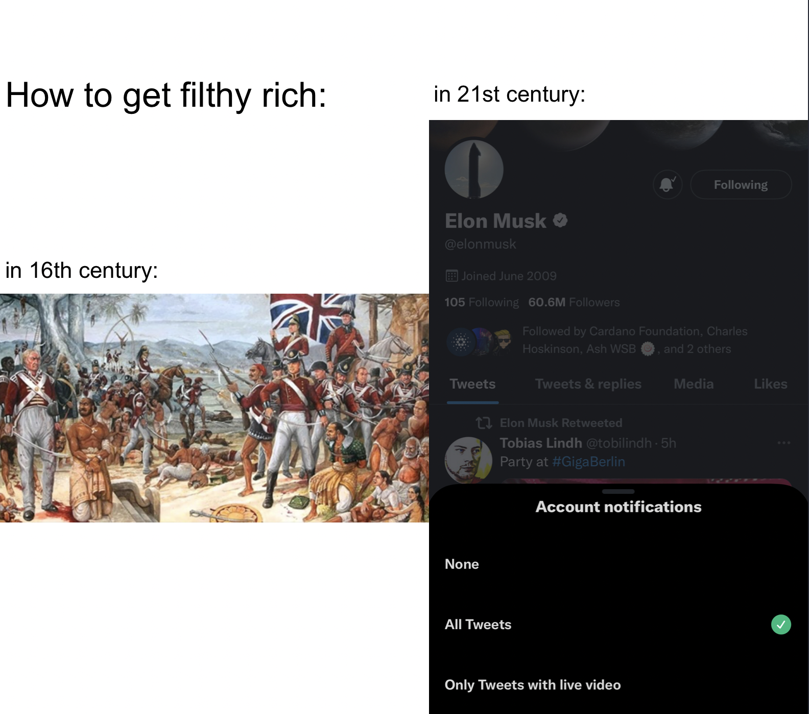Open Elon Musk's rocket profile picture
Screen dimensions: 809x714
click(474, 169)
